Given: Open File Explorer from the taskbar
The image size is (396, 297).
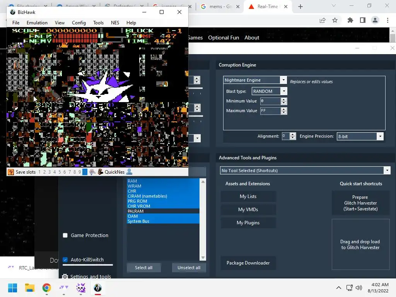Looking at the screenshot, I should 29,288.
